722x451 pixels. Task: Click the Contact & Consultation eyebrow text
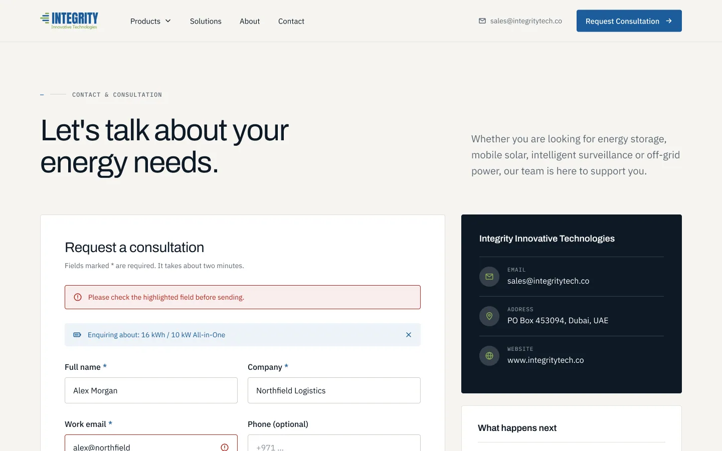click(x=117, y=95)
